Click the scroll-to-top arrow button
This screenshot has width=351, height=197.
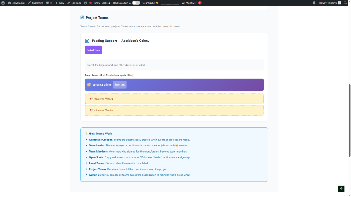tap(341, 188)
